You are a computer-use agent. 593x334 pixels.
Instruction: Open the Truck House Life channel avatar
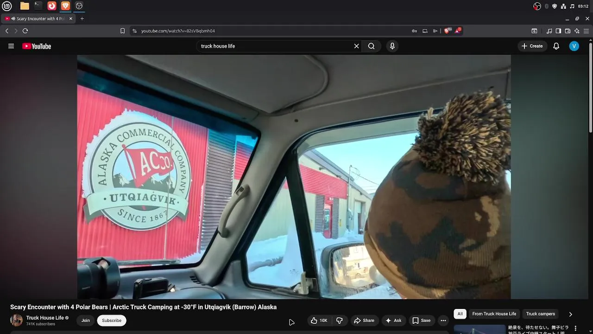[x=16, y=320]
